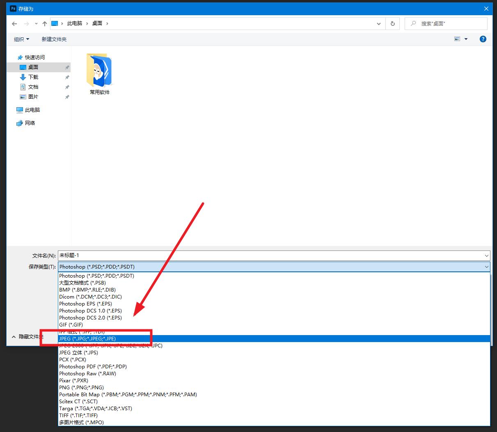Choose Targa (*.TGA;*.VDA;*.ICB;*.VST) format
497x432 pixels.
pos(274,409)
